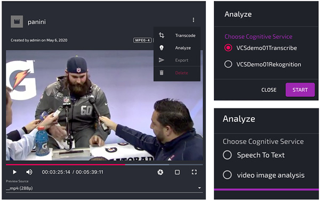Image resolution: width=320 pixels, height=201 pixels.
Task: Click the START button
Action: pos(300,90)
